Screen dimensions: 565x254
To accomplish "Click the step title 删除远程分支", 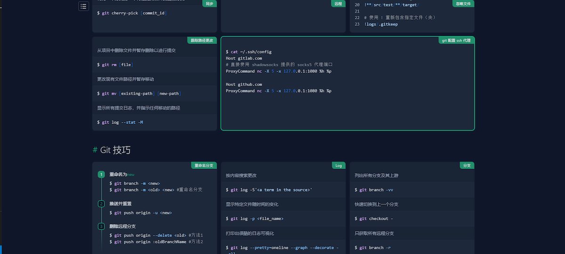I will (x=122, y=226).
